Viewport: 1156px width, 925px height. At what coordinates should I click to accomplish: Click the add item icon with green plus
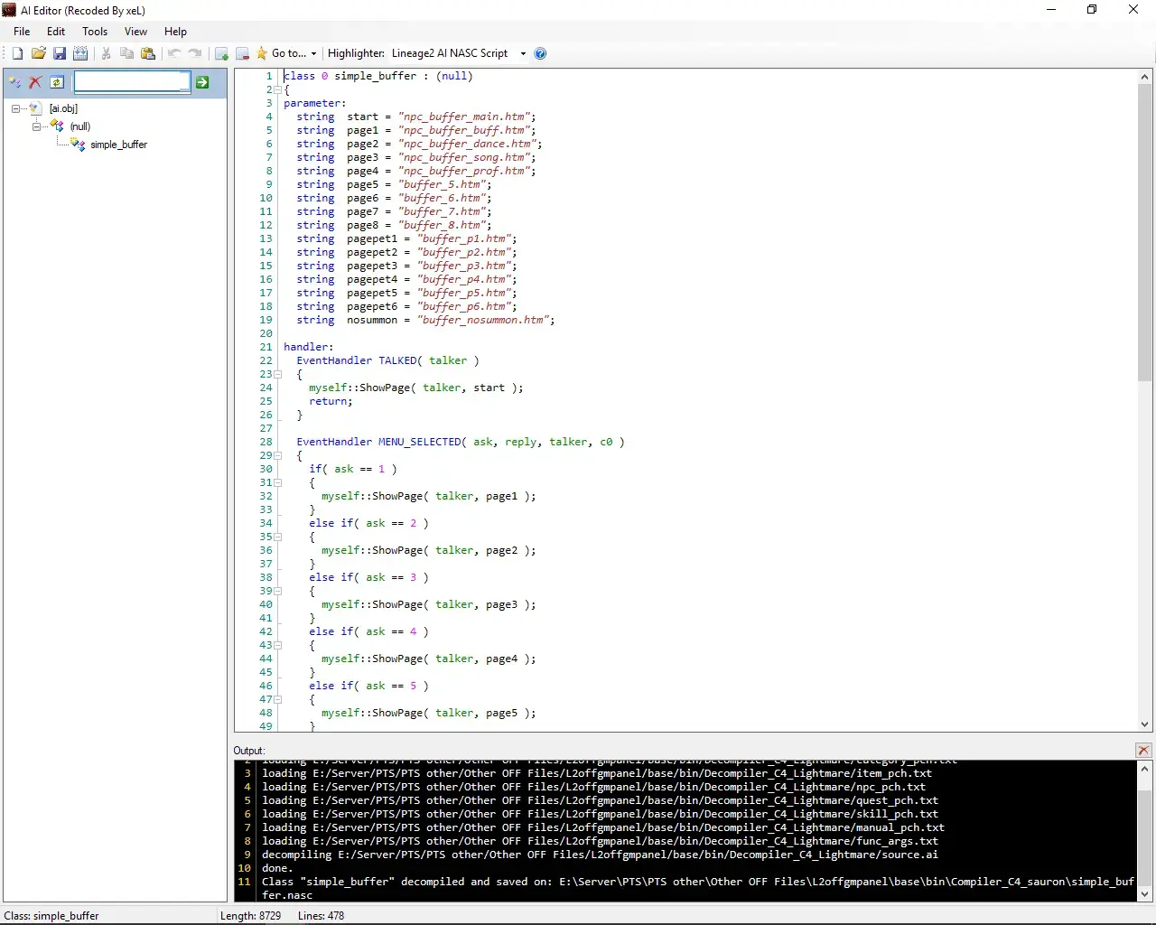coord(221,53)
